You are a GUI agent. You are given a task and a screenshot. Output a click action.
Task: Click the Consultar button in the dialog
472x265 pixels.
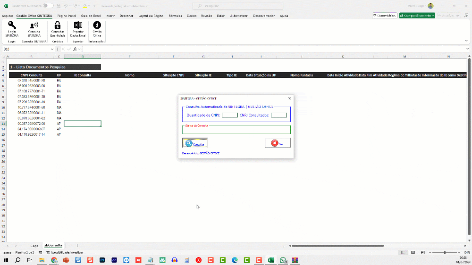pyautogui.click(x=195, y=143)
